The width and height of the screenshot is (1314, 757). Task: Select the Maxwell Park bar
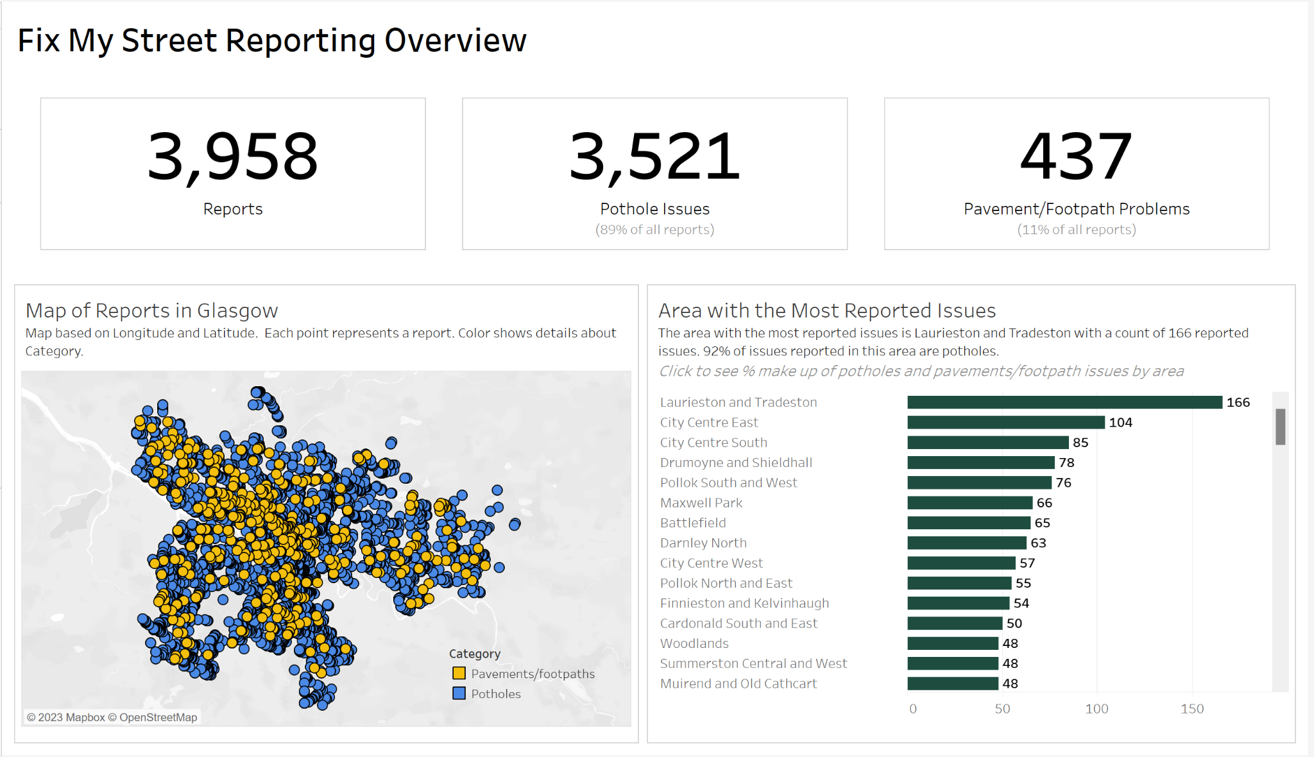click(x=969, y=503)
